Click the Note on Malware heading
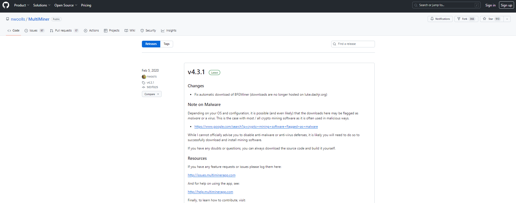The width and height of the screenshot is (516, 203). 204,105
